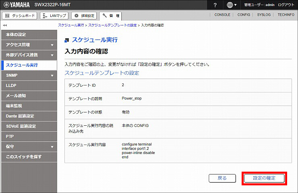Expand the アクセス管理 sidebar menu
The height and width of the screenshot is (193, 298).
pyautogui.click(x=29, y=45)
